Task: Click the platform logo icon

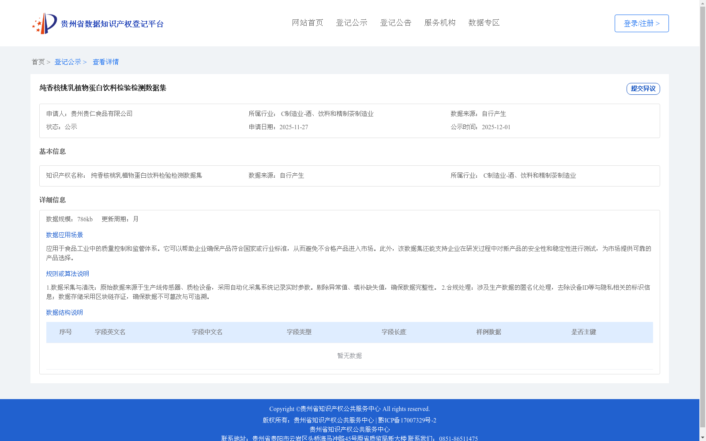Action: [x=45, y=23]
